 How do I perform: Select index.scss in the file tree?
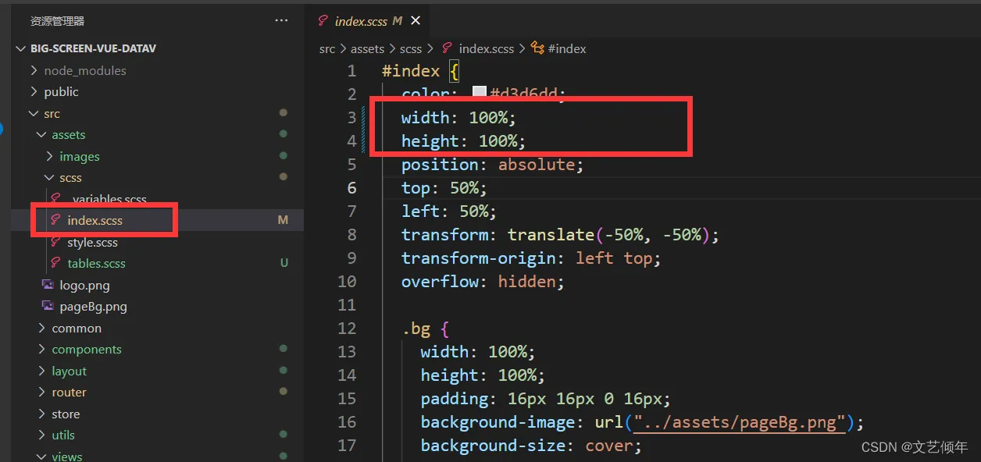[95, 221]
